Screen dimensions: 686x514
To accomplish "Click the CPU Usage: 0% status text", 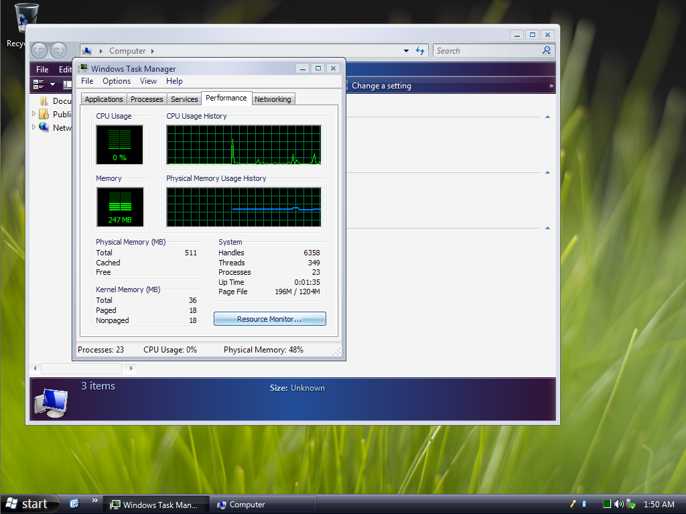I will 170,350.
